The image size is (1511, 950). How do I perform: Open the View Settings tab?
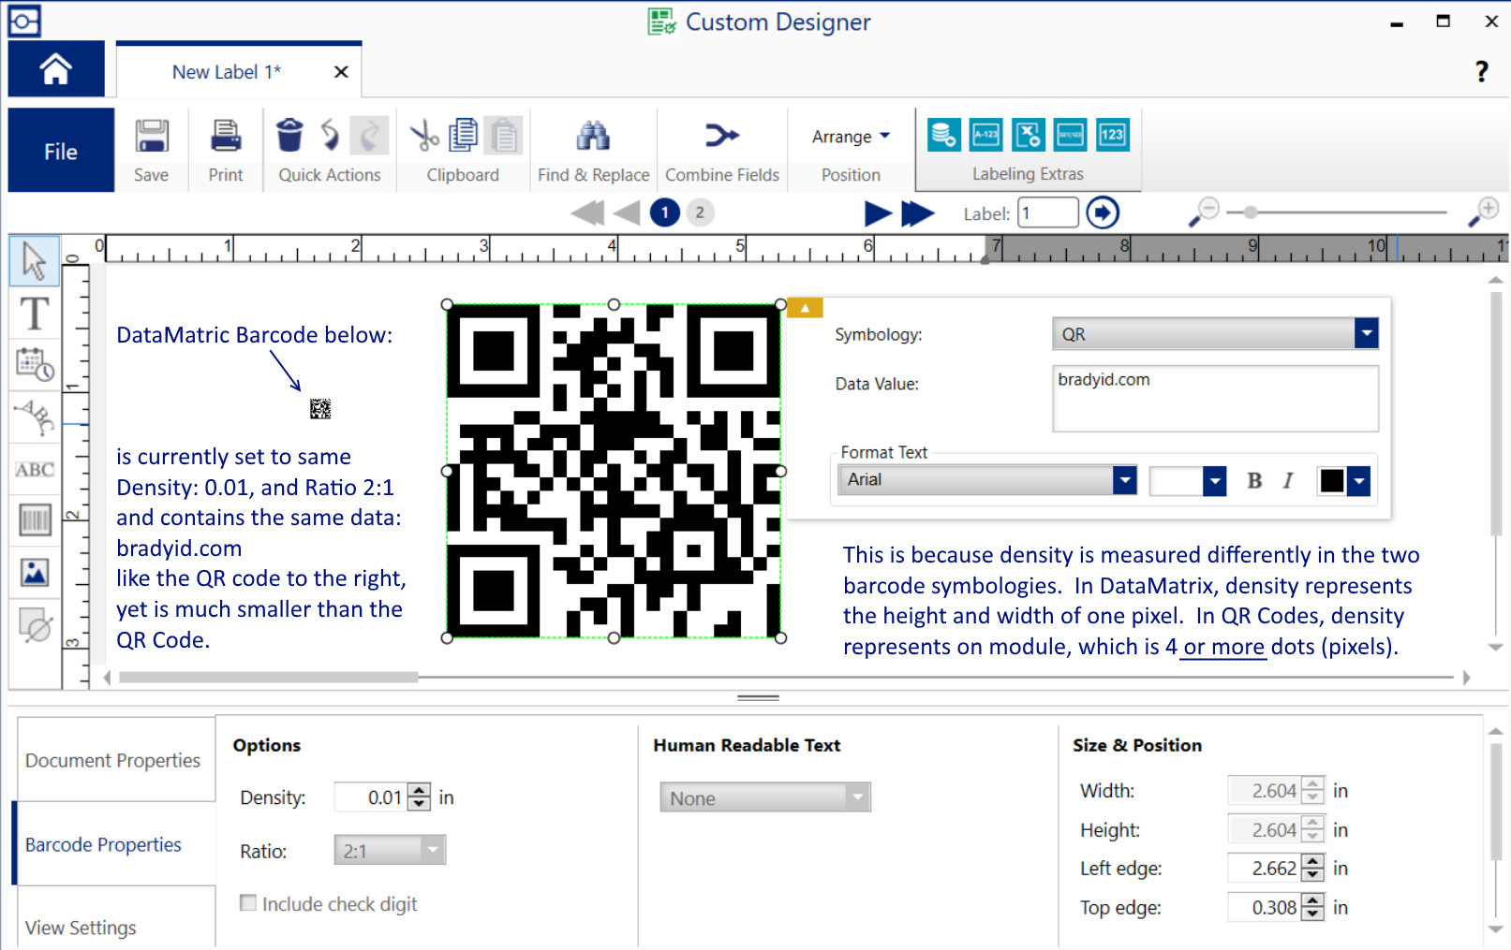point(80,927)
